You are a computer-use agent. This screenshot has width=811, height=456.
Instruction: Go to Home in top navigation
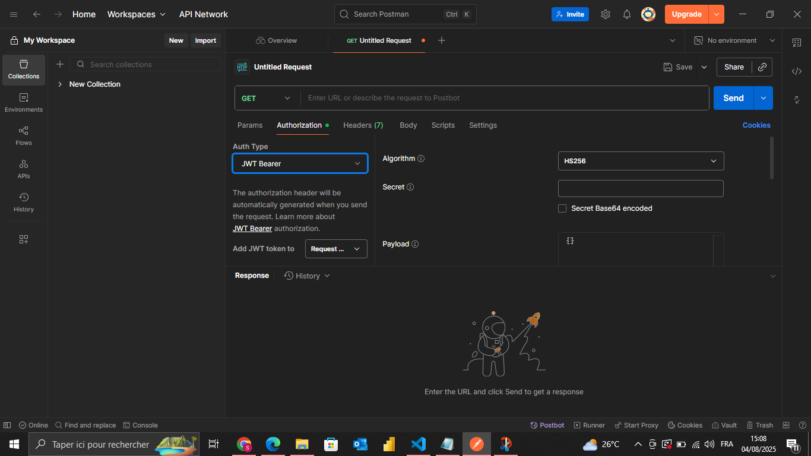(84, 14)
